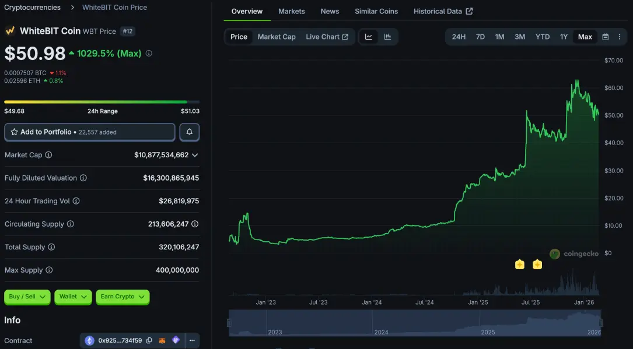Select the Market Cap chart toggle
Image resolution: width=633 pixels, height=349 pixels.
[277, 37]
